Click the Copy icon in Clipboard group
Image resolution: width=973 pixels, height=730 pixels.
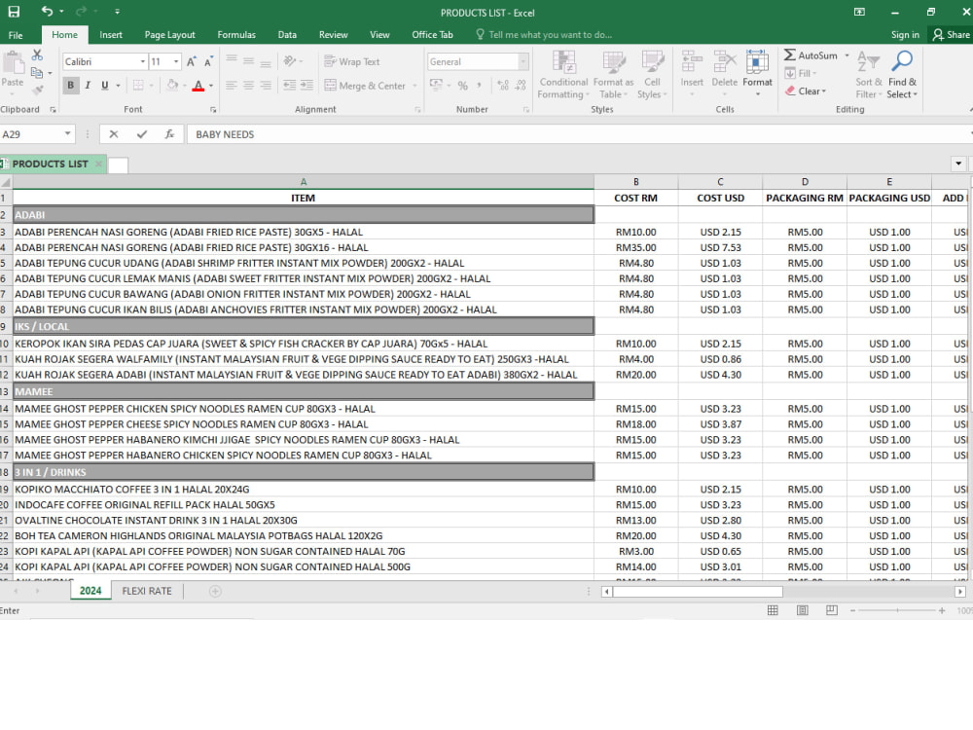pos(37,73)
